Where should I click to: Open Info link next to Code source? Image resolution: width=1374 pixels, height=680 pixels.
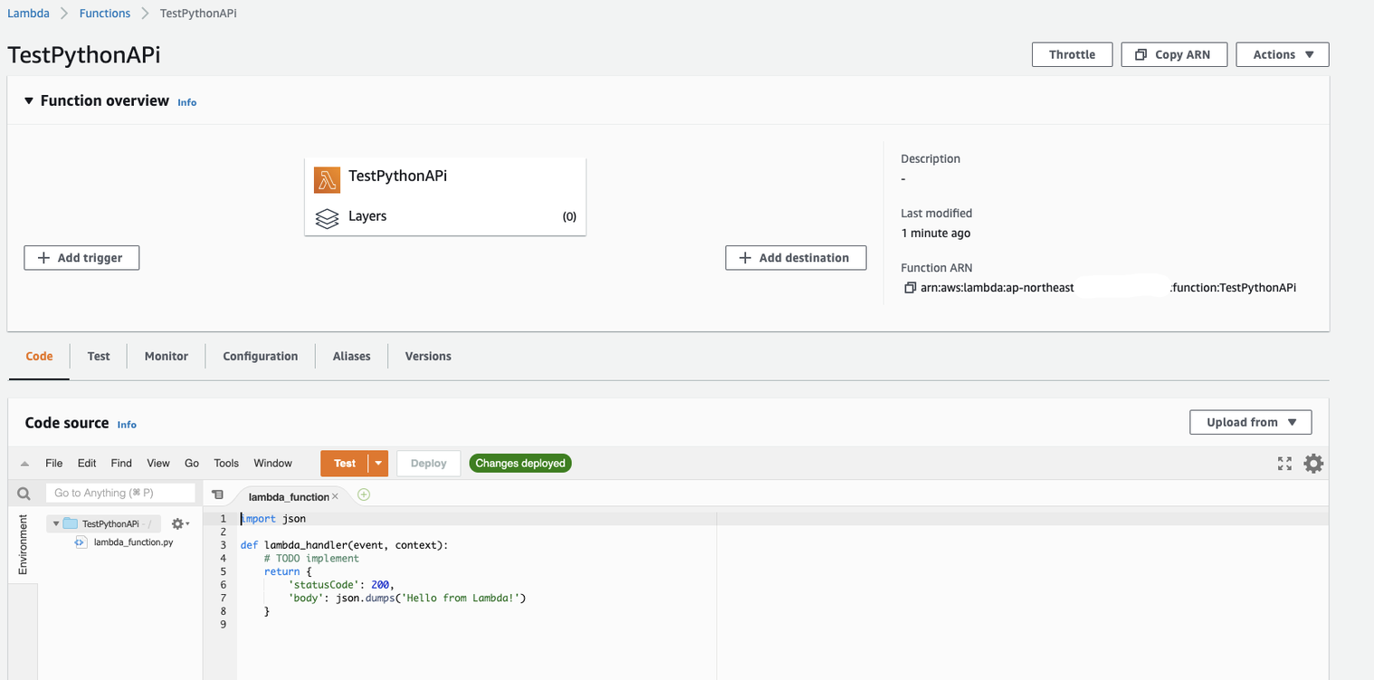click(x=127, y=424)
